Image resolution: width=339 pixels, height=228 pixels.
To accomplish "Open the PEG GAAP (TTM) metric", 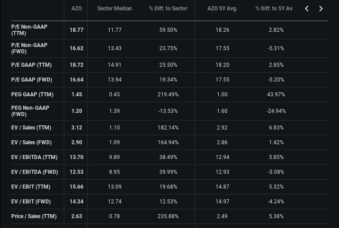I will 32,94.
